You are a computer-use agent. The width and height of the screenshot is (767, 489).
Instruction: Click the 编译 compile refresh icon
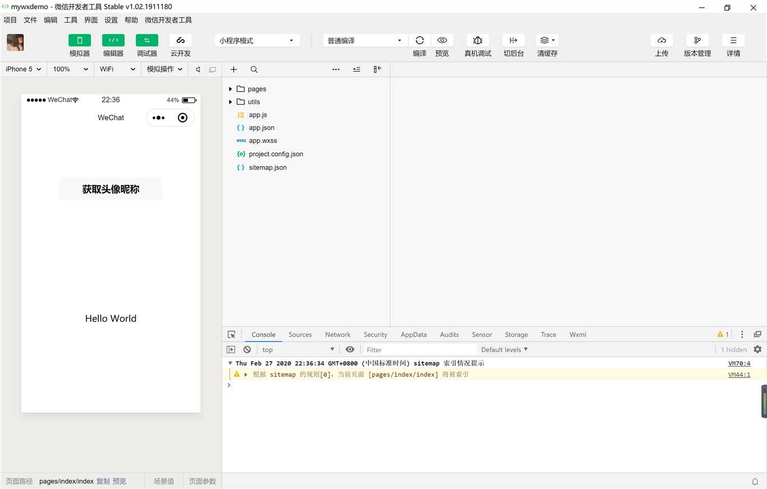419,40
